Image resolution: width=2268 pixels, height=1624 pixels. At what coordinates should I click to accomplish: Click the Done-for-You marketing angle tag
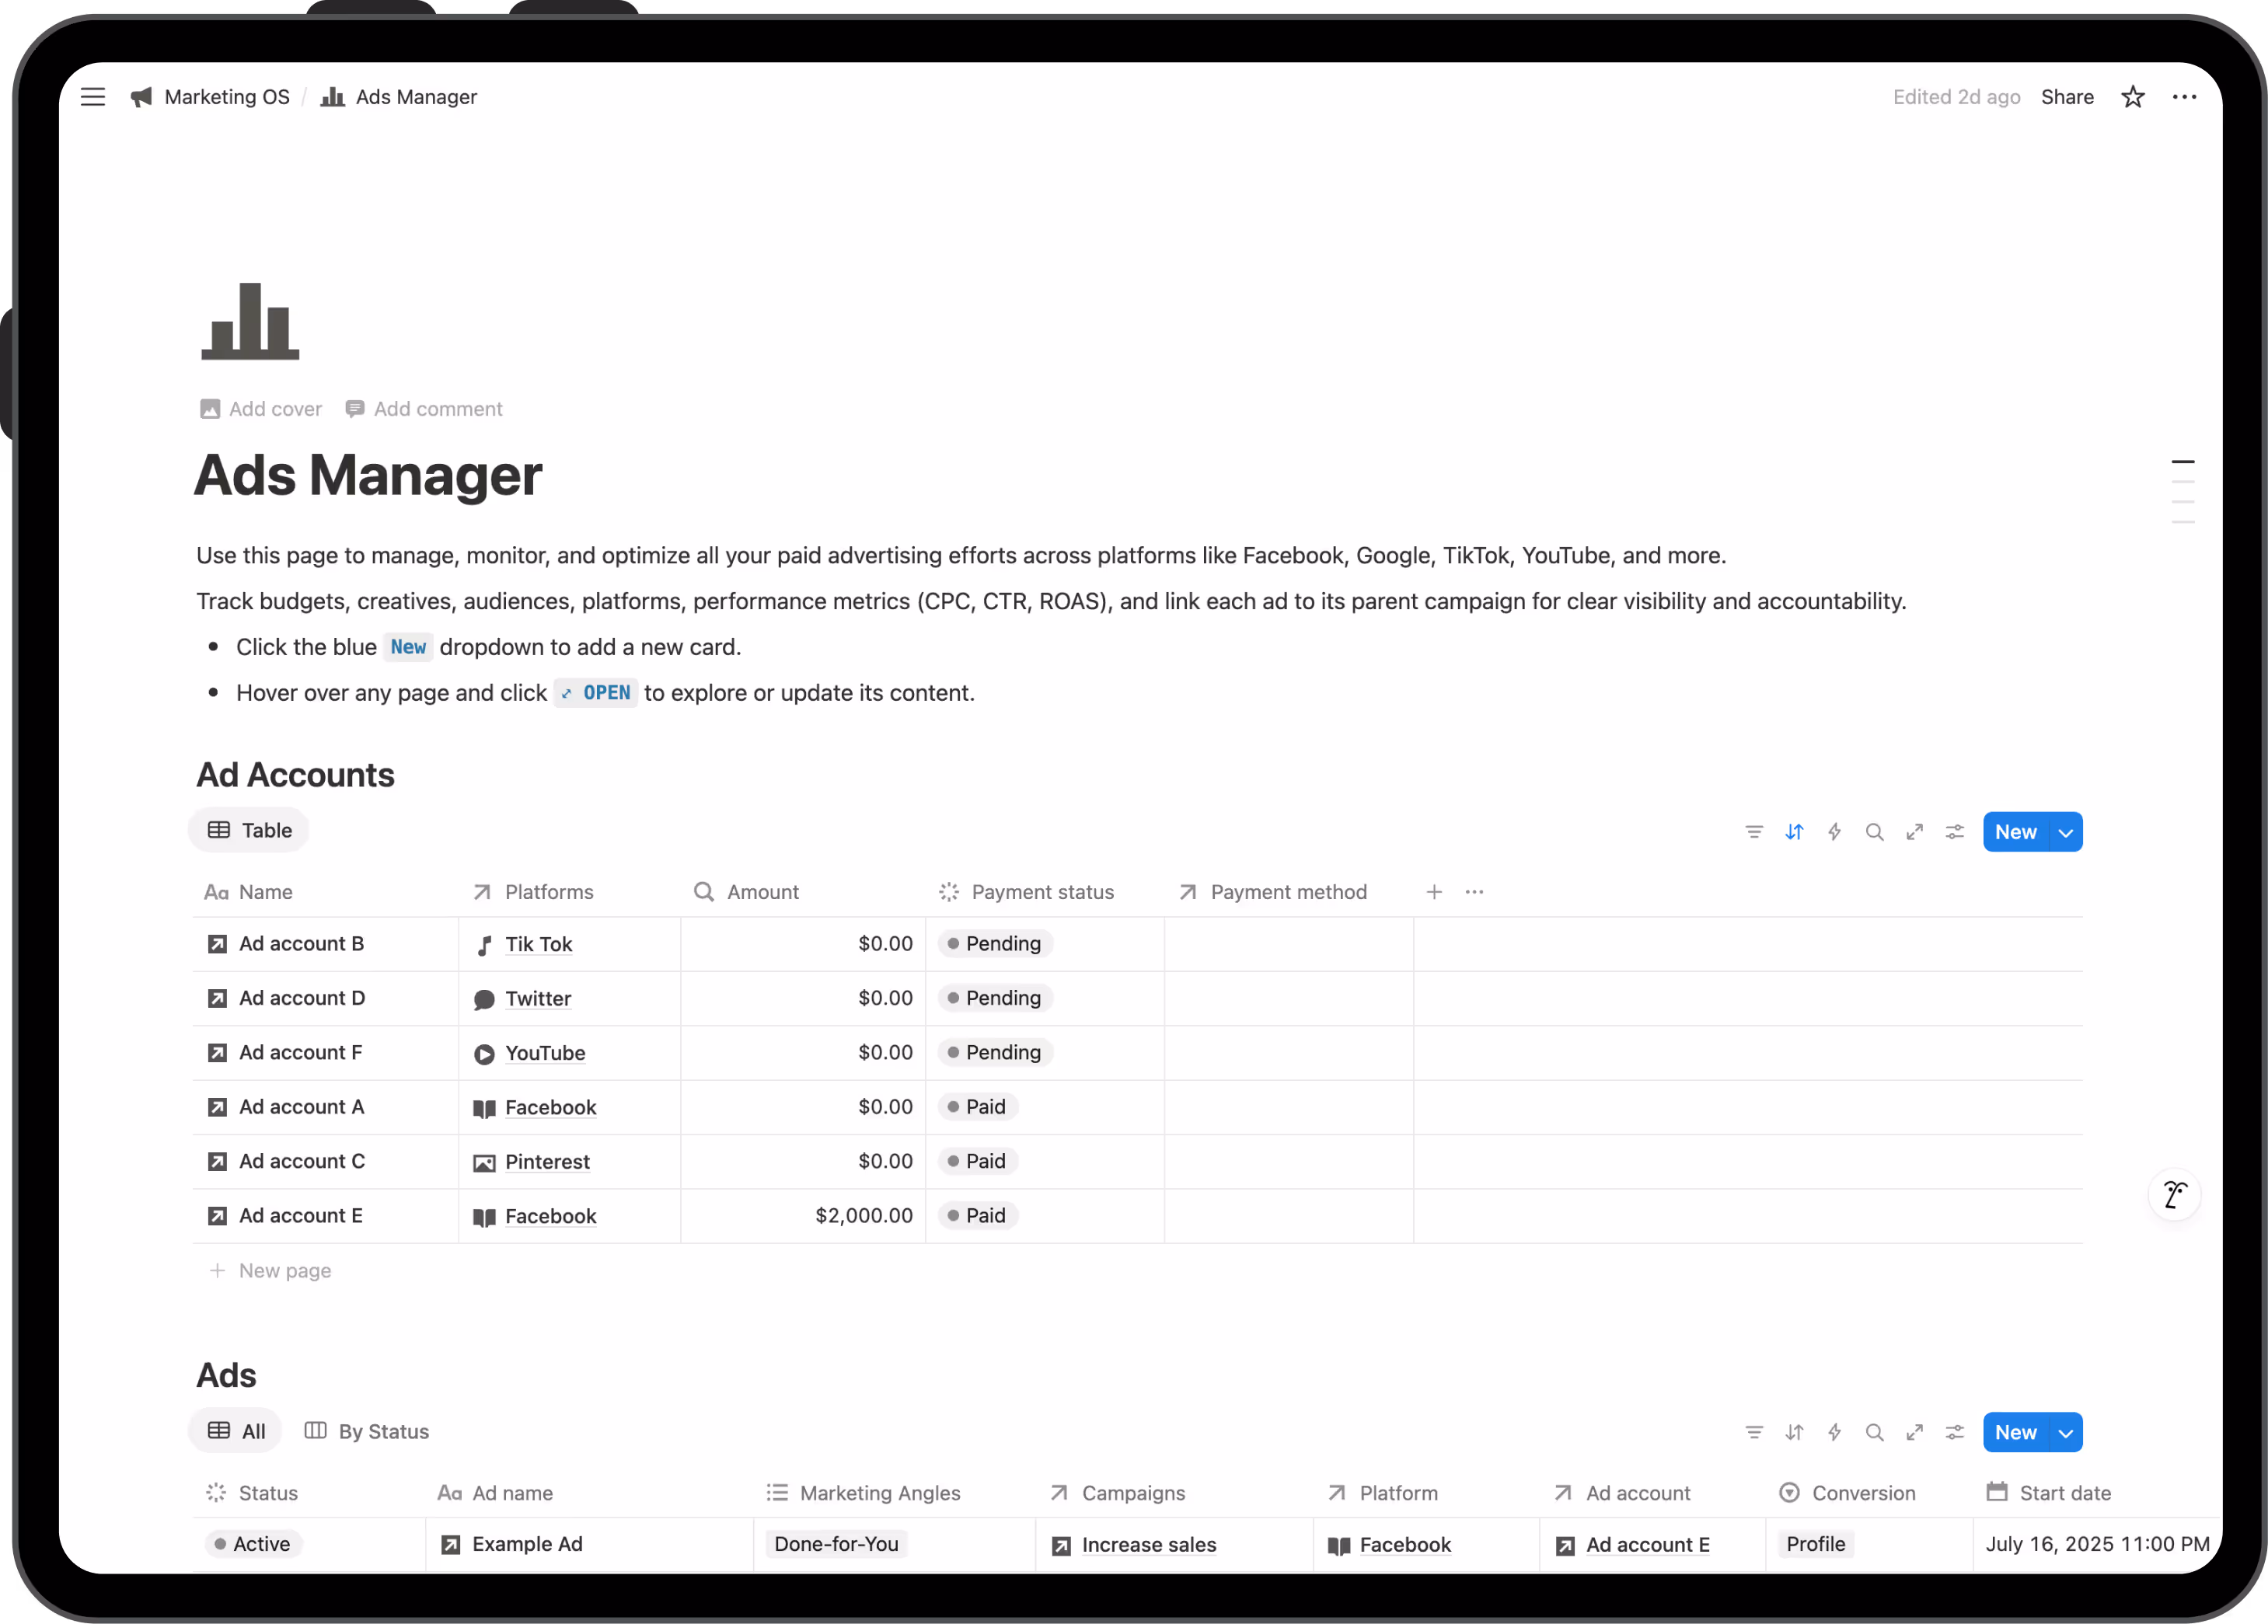coord(836,1544)
